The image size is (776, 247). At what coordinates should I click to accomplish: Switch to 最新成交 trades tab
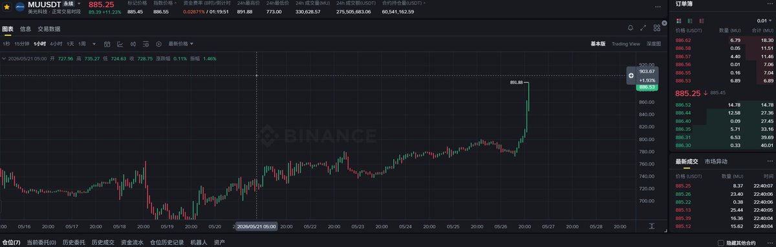pos(687,161)
